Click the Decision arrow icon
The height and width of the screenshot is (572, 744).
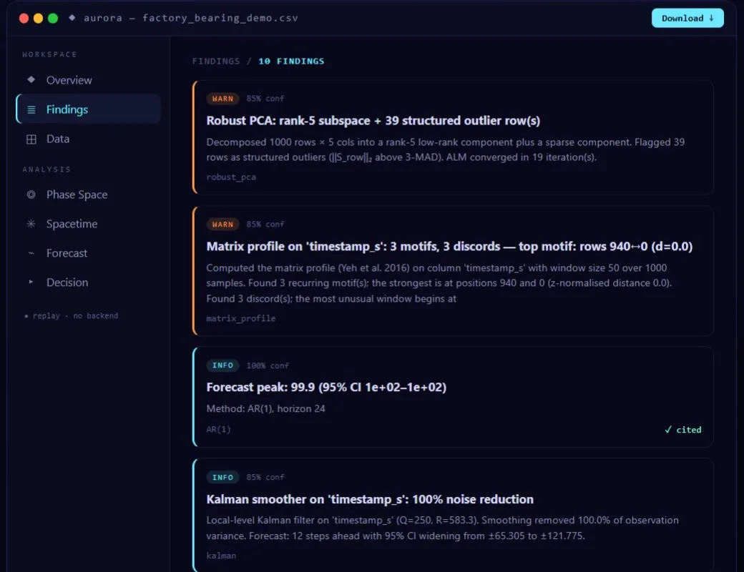(31, 282)
